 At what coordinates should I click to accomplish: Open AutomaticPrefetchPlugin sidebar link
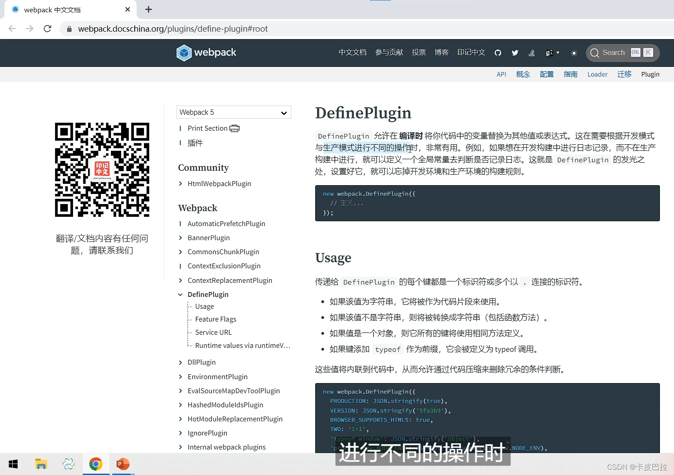pos(226,224)
